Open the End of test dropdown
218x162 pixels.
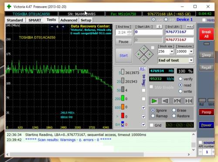191,60
